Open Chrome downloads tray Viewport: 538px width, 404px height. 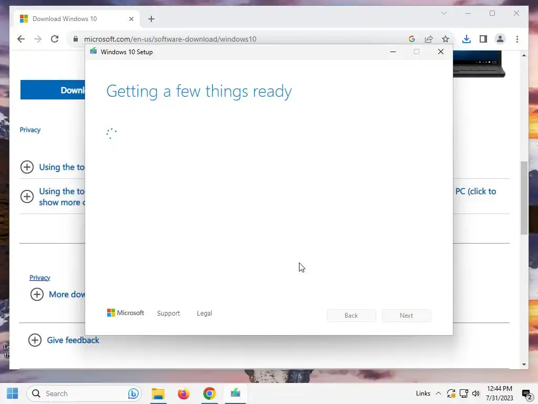(x=467, y=39)
